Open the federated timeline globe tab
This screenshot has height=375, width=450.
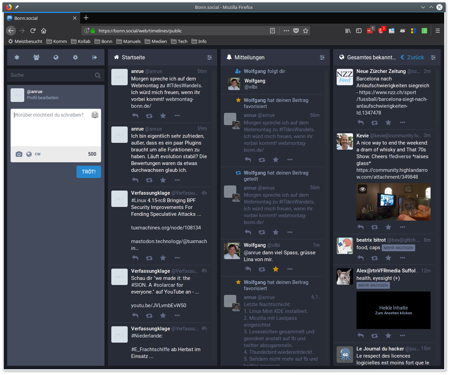tap(56, 57)
